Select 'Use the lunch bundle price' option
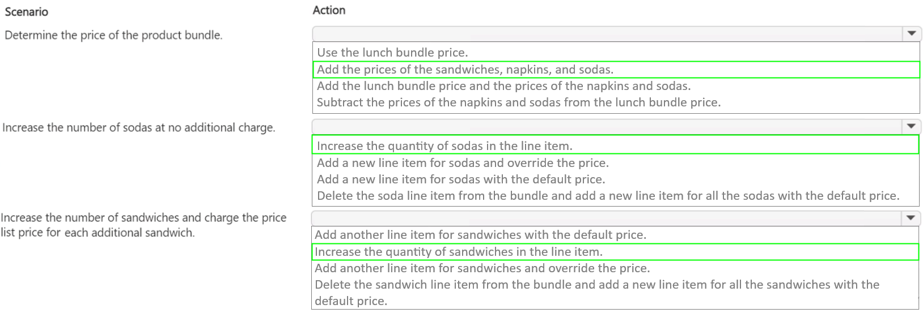Viewport: 923px width, 313px height. 392,53
